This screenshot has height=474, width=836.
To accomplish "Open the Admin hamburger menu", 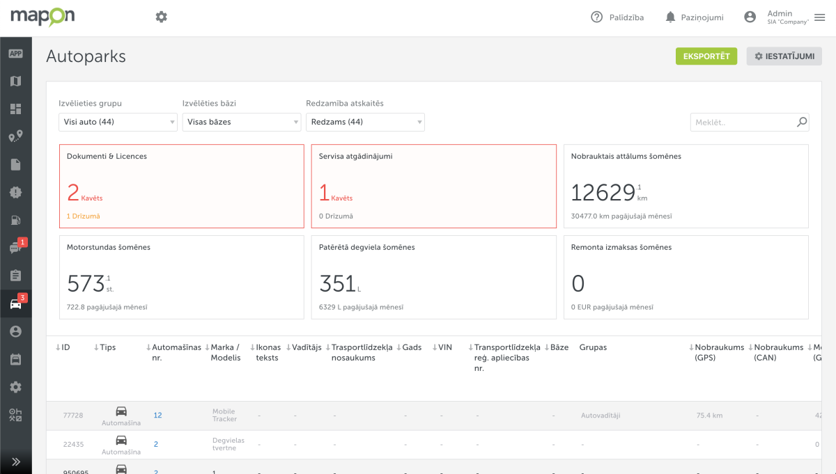I will [819, 17].
